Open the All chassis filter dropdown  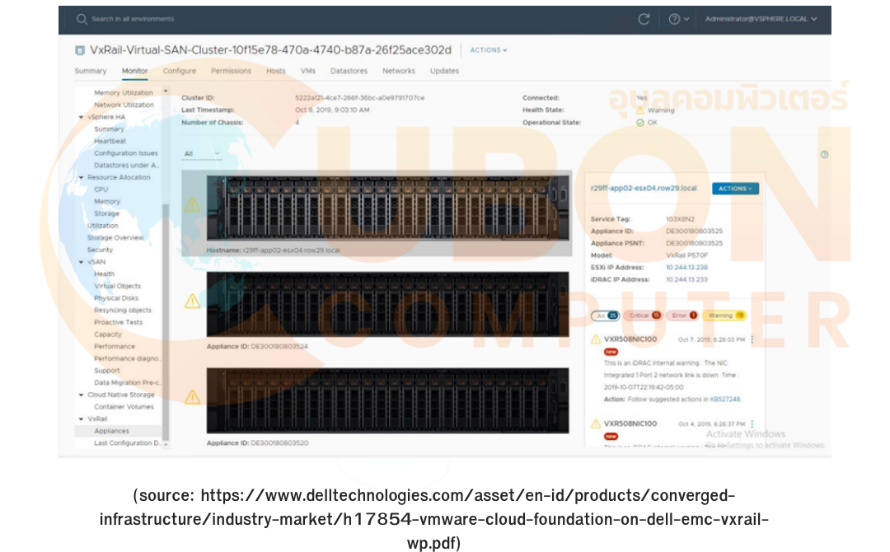[202, 154]
